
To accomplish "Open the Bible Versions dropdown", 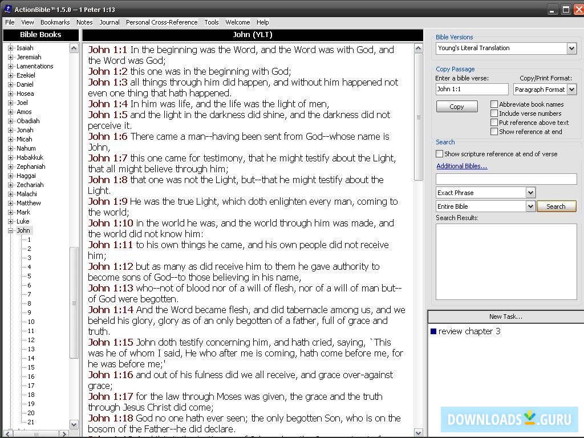I will (x=571, y=48).
